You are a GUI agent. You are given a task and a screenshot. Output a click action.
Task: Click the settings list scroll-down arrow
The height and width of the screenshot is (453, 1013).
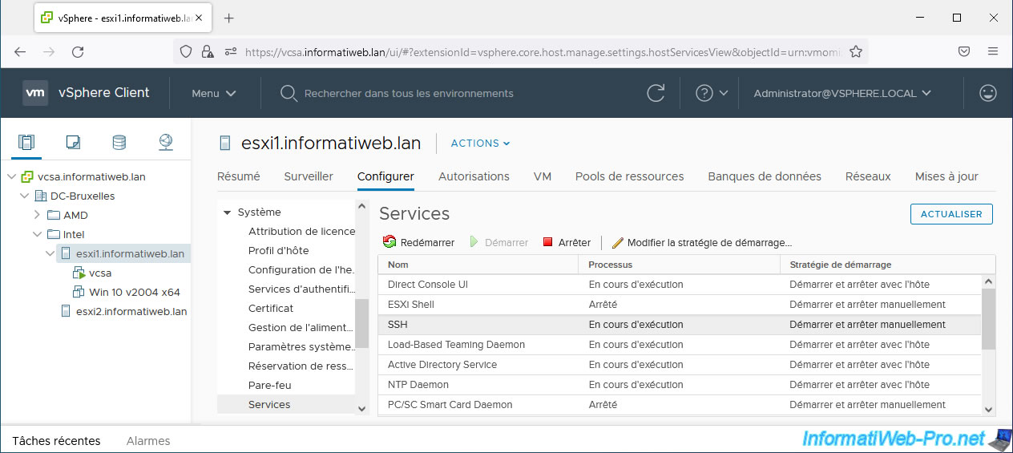(x=361, y=408)
